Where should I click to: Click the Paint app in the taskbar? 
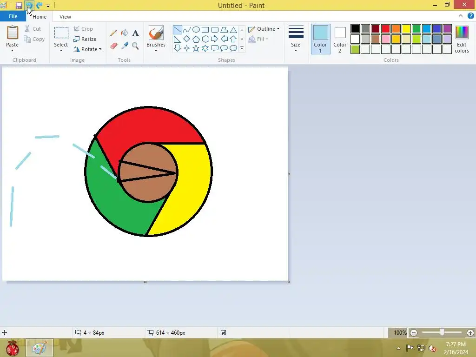39,348
